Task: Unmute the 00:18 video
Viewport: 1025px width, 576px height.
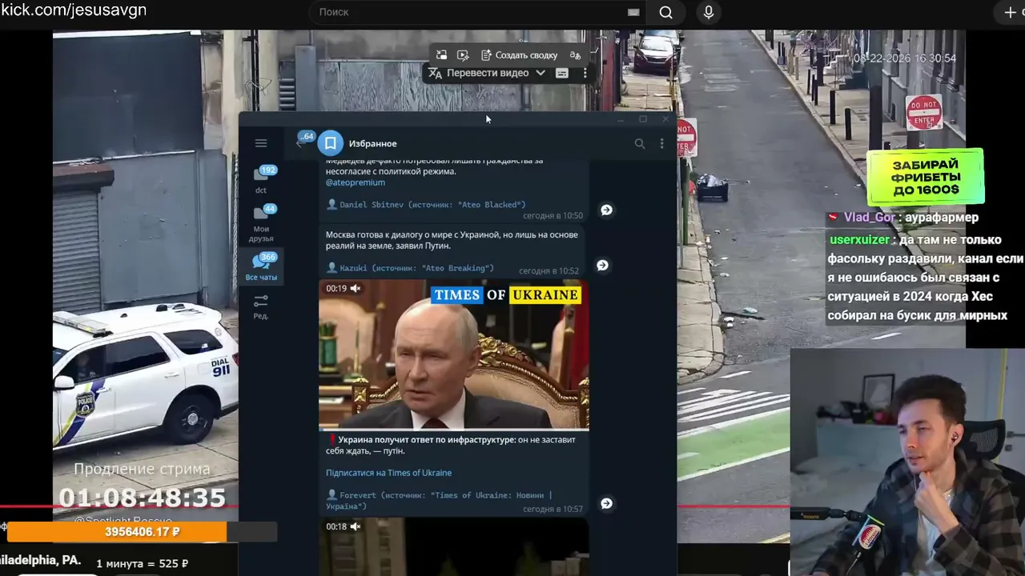Action: [x=356, y=526]
